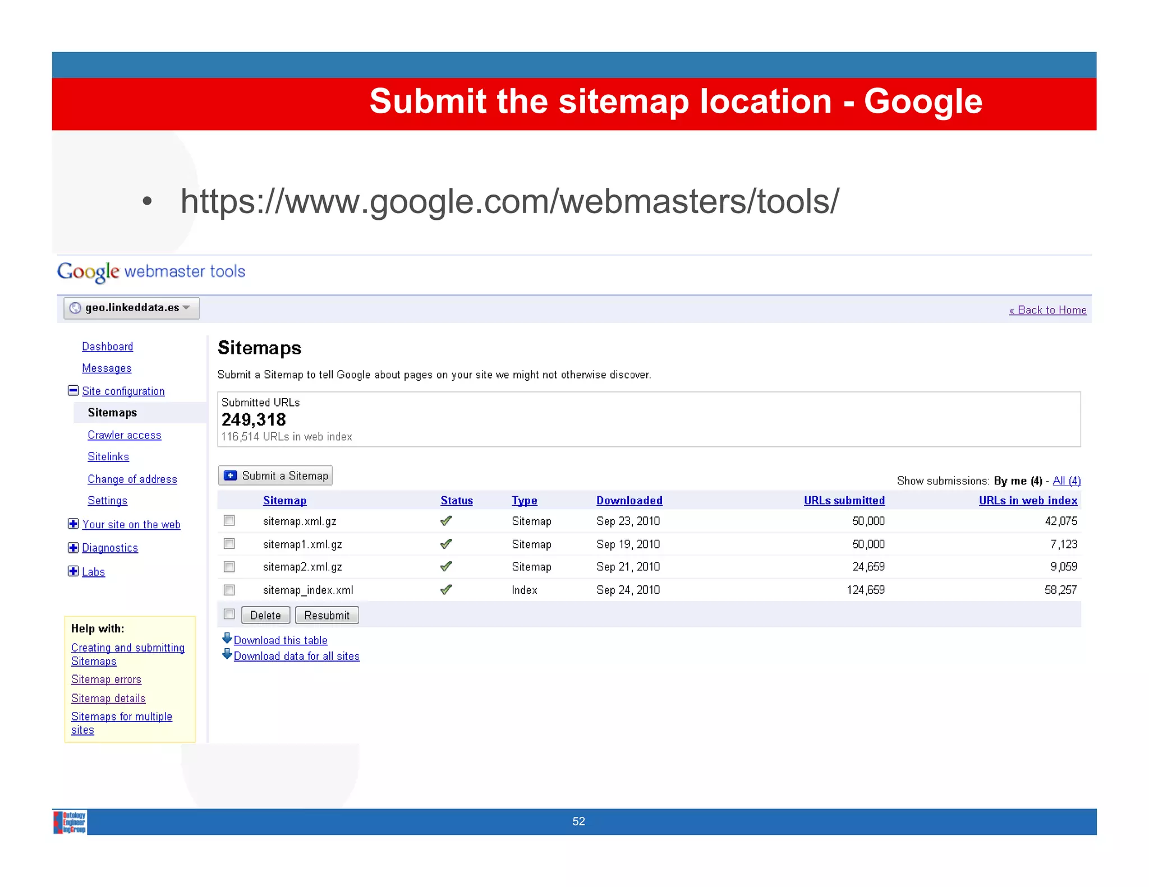
Task: Sort by URLs submitted column header
Action: point(844,501)
